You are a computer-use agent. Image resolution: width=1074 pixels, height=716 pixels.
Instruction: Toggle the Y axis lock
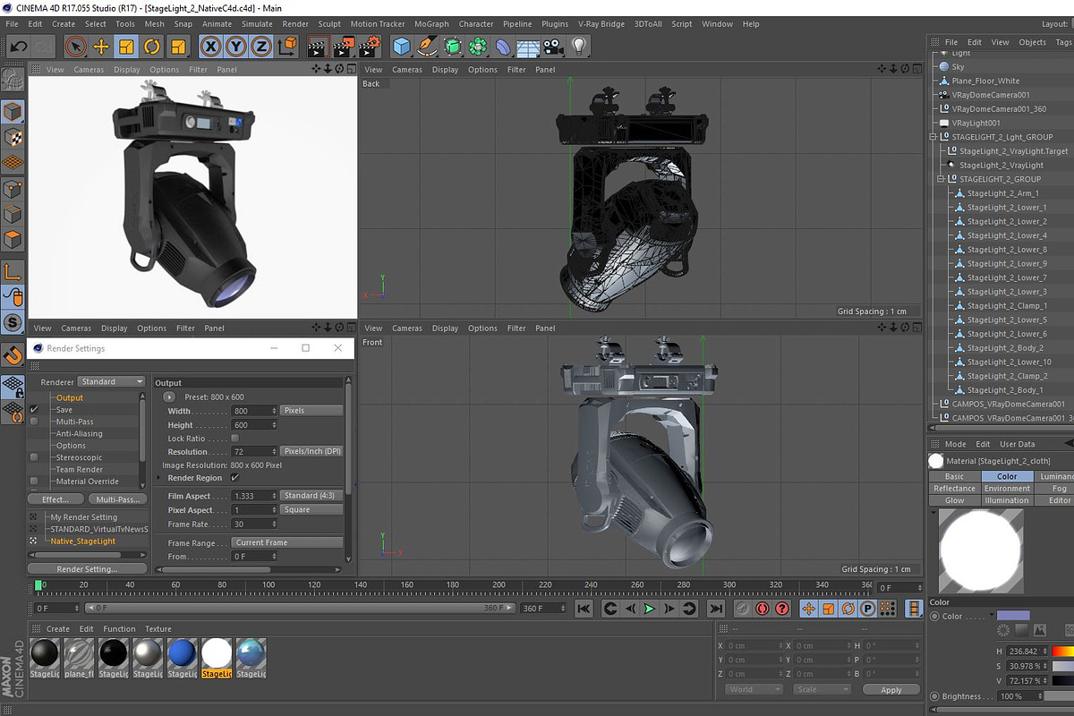(x=235, y=46)
